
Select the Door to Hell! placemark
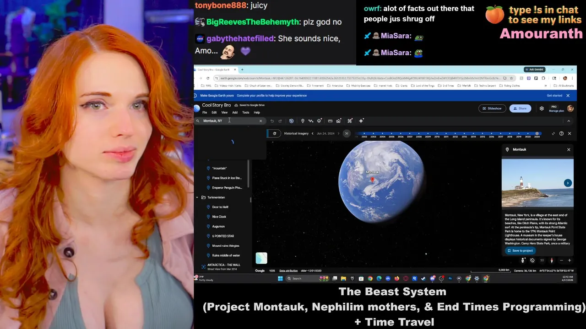220,207
